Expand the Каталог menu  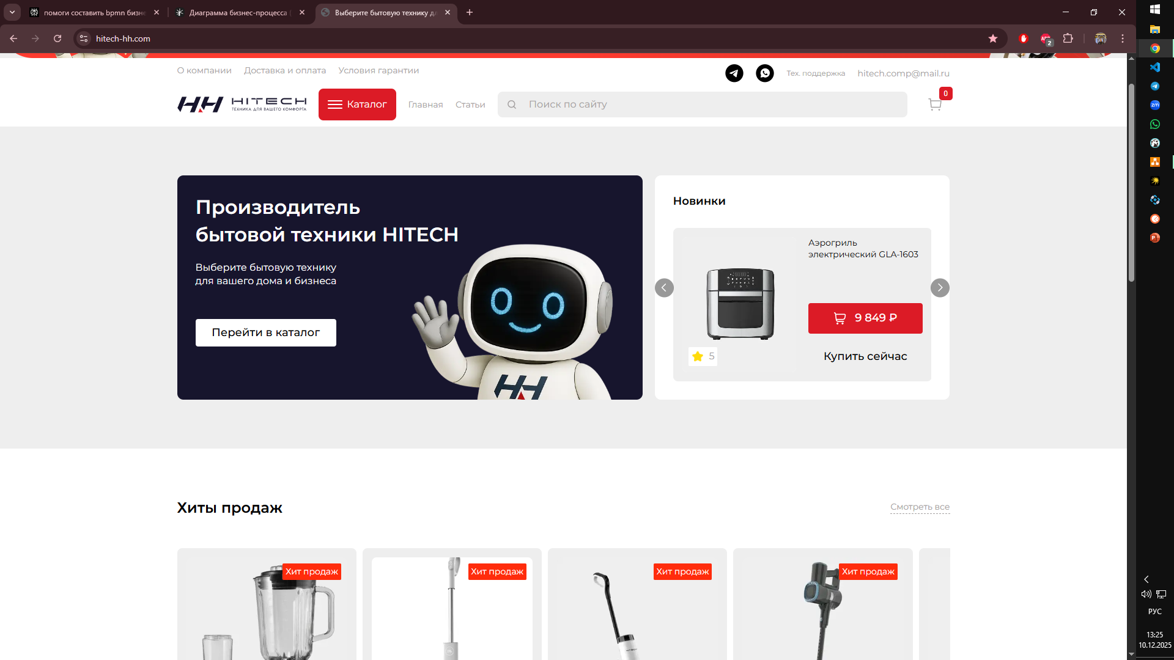point(357,105)
